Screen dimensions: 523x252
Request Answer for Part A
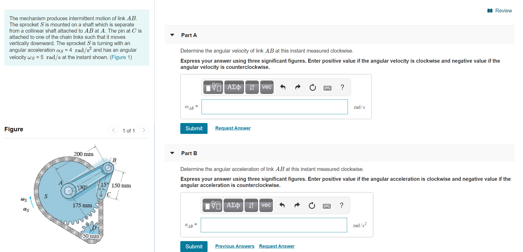[233, 128]
